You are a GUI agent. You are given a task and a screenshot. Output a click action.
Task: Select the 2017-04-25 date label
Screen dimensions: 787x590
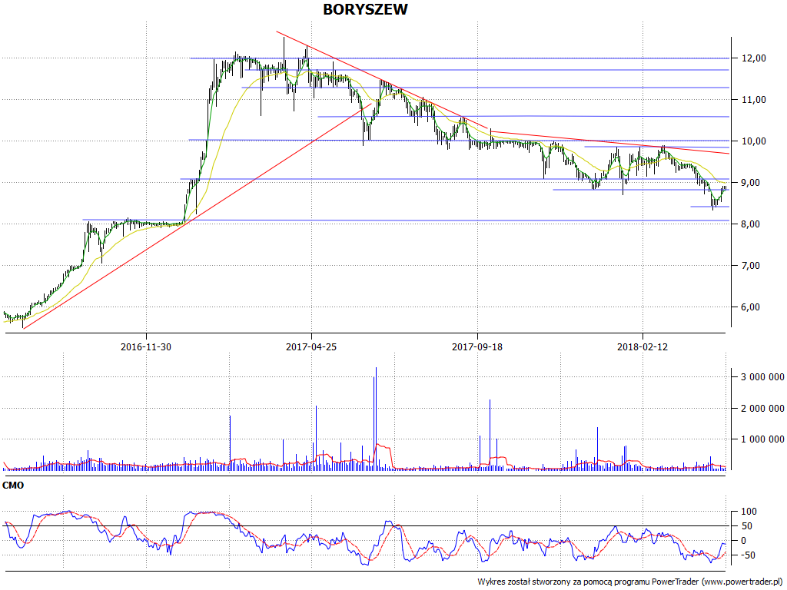pyautogui.click(x=311, y=346)
